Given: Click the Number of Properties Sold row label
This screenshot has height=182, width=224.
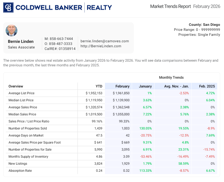Looking at the screenshot, I should [x=28, y=129].
